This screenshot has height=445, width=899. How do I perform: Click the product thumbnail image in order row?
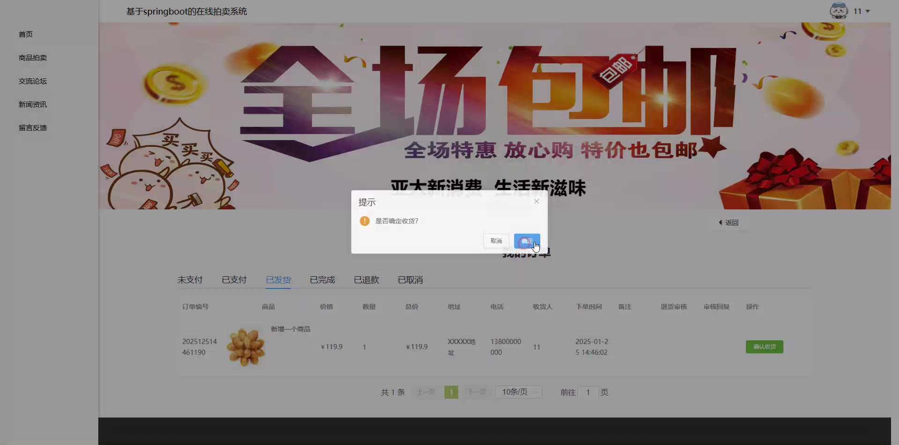246,347
